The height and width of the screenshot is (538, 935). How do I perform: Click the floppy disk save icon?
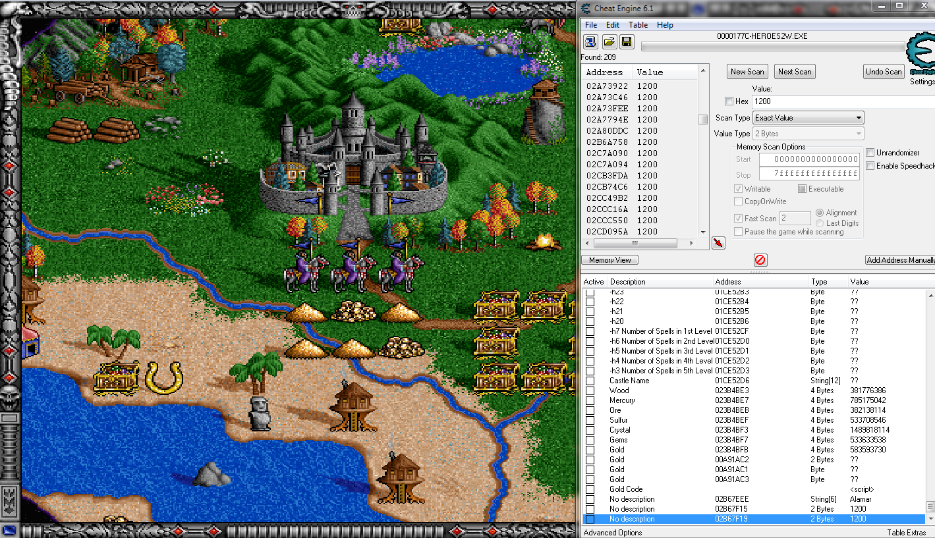tap(627, 42)
